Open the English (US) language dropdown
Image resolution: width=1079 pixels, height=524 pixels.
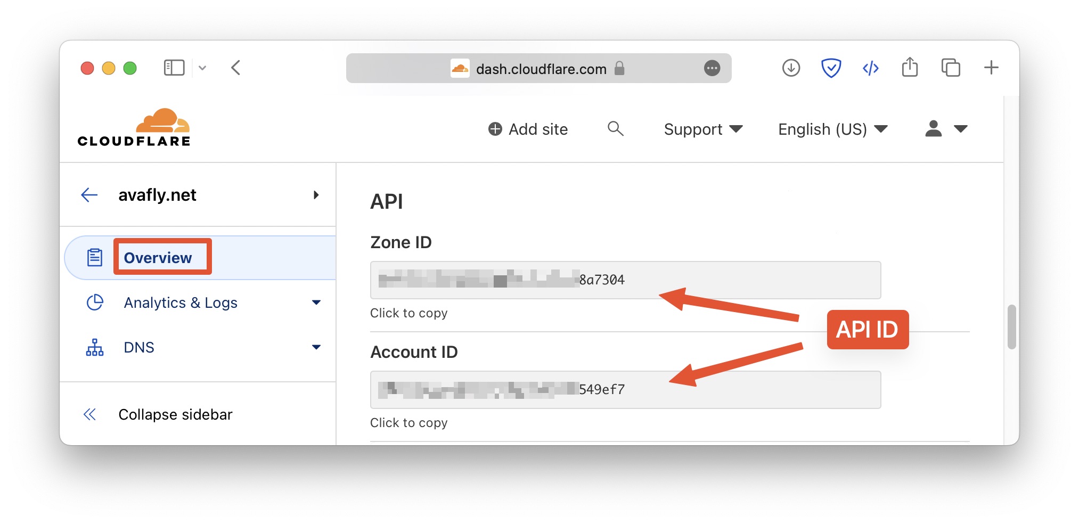point(832,129)
